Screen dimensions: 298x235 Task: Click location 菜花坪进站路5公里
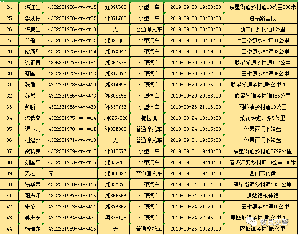click(262, 118)
